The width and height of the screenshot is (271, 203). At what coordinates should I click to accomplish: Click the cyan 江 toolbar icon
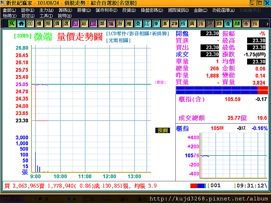tap(147, 23)
